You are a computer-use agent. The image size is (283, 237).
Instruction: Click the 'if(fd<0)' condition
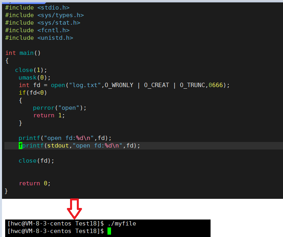33,93
